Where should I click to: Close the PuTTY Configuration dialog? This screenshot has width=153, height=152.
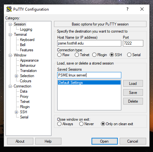click(x=142, y=9)
